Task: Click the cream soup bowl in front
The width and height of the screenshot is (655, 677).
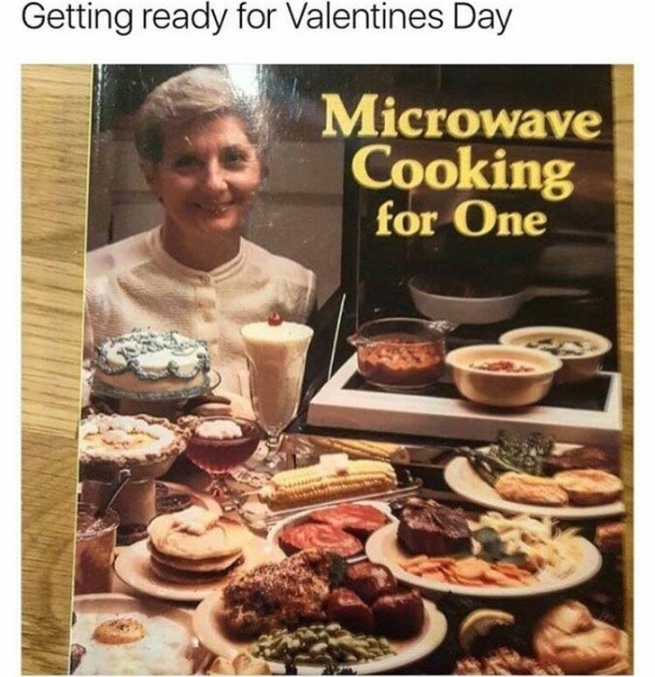Action: pos(503,375)
